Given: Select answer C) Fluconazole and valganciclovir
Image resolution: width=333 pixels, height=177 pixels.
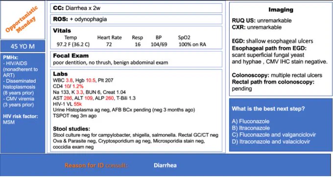Looking at the screenshot, I should (274, 135).
